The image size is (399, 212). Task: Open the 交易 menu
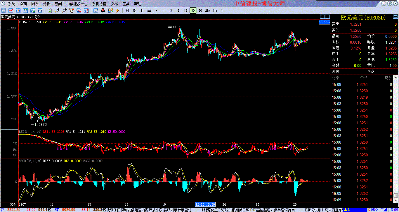point(115,4)
